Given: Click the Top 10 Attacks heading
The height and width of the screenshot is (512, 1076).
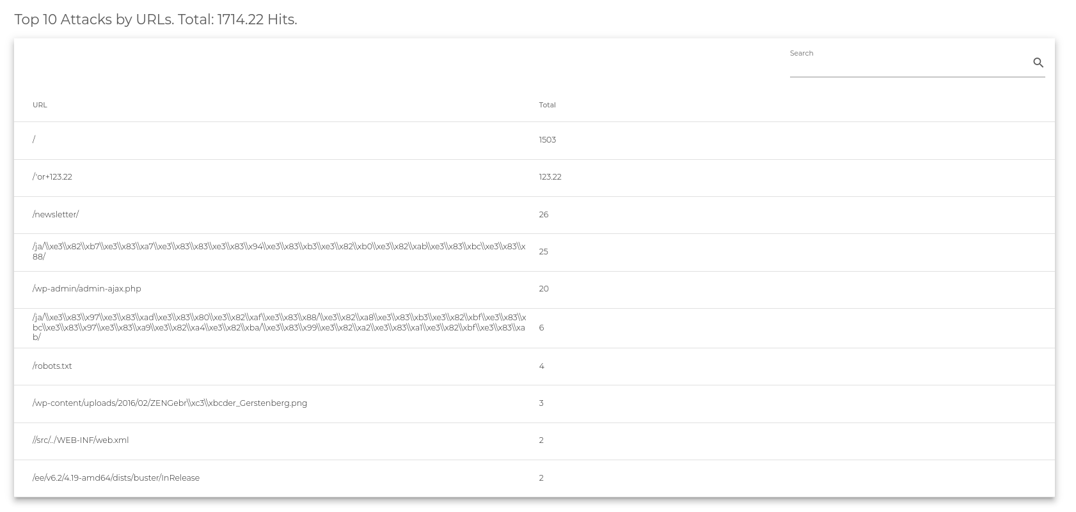Looking at the screenshot, I should tap(155, 20).
